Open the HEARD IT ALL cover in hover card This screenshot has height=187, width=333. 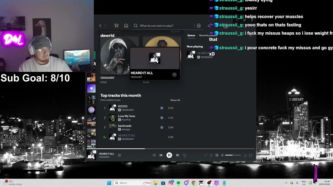click(x=155, y=58)
